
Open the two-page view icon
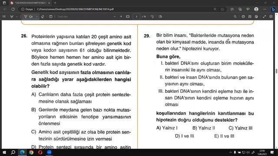(x=160, y=16)
